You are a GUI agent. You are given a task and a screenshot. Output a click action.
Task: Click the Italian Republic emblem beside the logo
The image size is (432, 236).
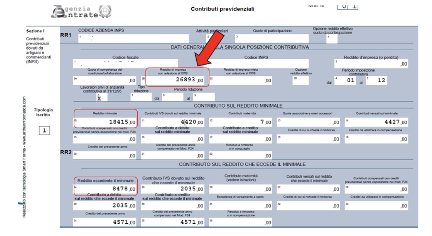(x=103, y=11)
